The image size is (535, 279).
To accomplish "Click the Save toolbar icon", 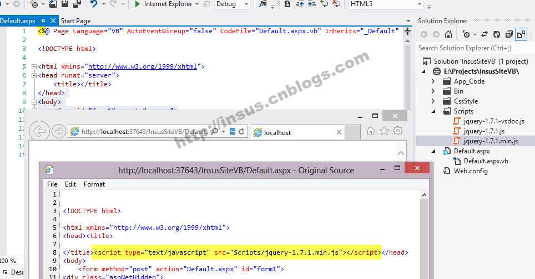I will 65,4.
